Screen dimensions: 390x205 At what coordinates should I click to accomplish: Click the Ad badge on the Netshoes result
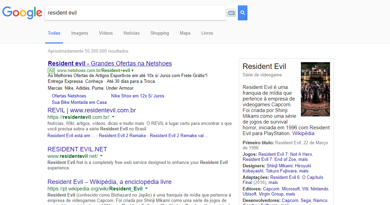click(x=51, y=71)
